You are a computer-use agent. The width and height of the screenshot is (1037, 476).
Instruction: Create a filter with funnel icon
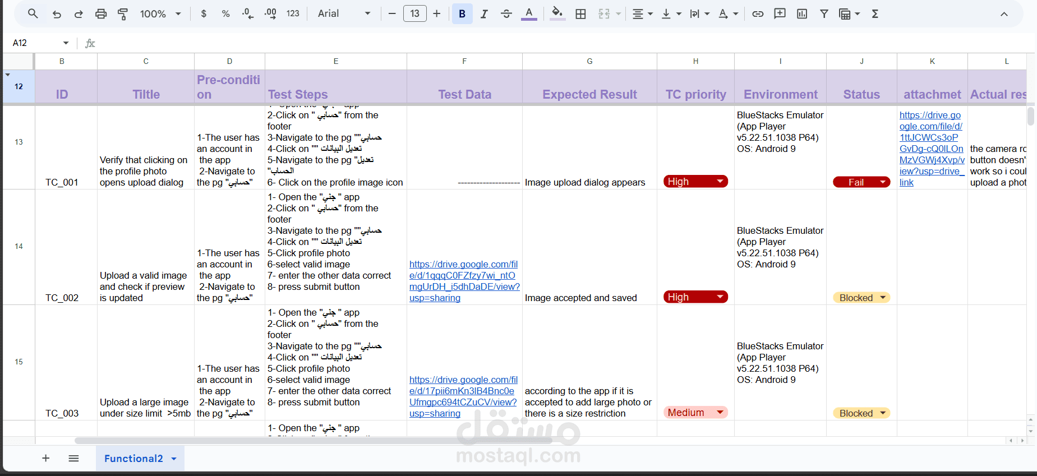[x=824, y=14]
